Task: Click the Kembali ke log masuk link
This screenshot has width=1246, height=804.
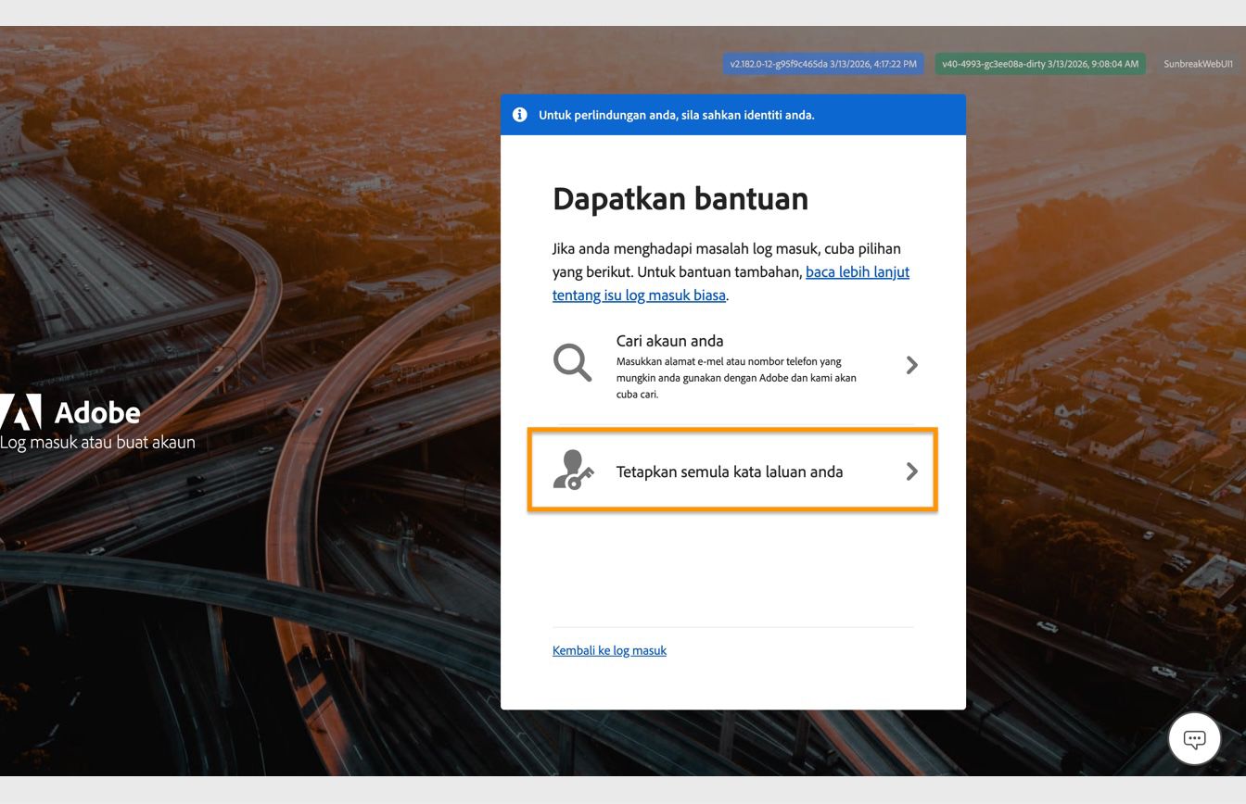Action: tap(609, 650)
